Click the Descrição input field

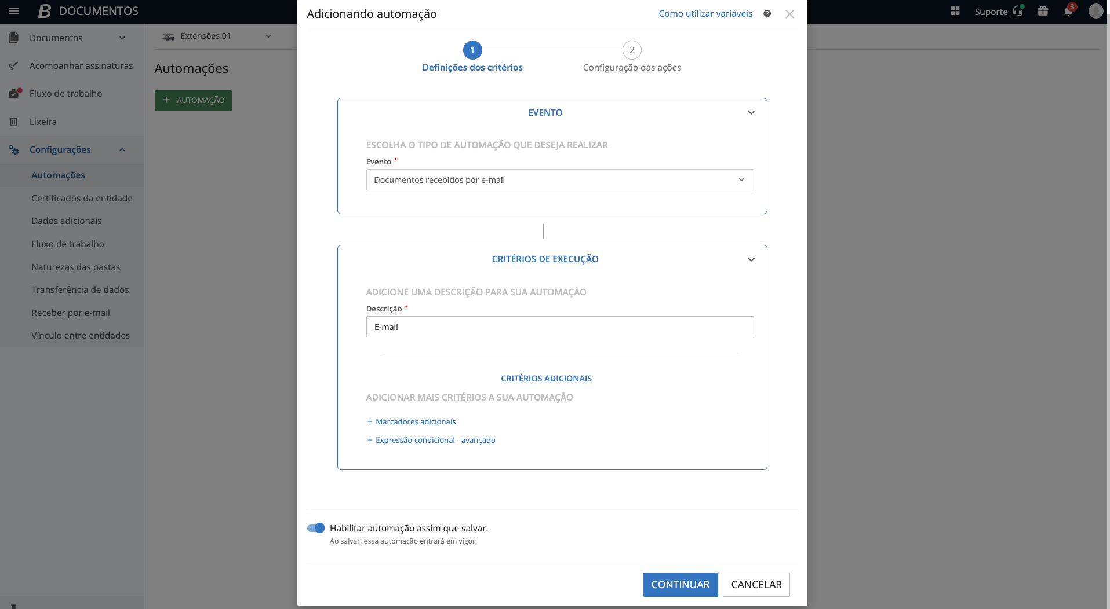pos(559,327)
